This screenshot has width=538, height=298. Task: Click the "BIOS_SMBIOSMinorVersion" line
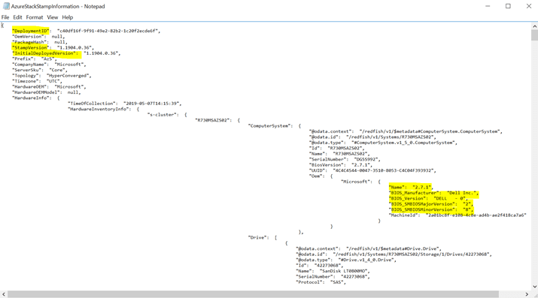pos(431,209)
